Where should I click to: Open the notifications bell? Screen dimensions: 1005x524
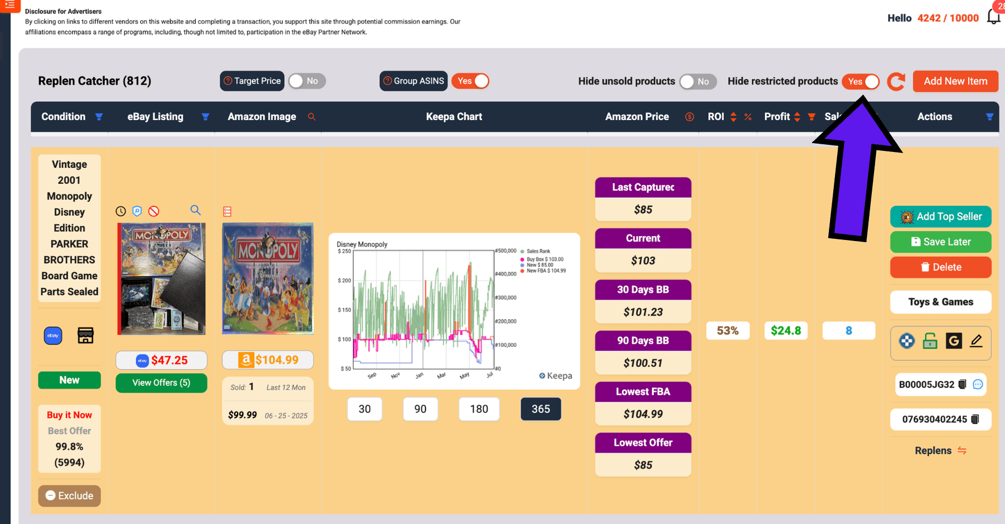point(994,17)
